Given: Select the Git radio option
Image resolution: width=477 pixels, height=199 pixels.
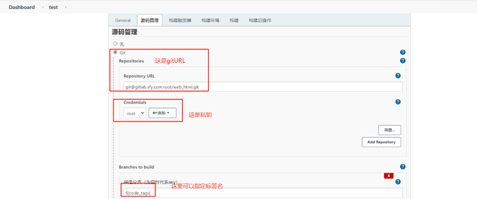Looking at the screenshot, I should [x=115, y=52].
